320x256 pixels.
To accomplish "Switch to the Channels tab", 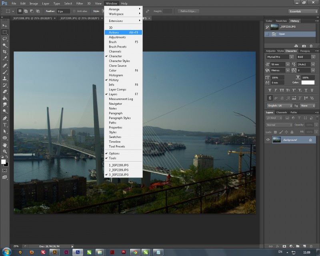I will 281,112.
